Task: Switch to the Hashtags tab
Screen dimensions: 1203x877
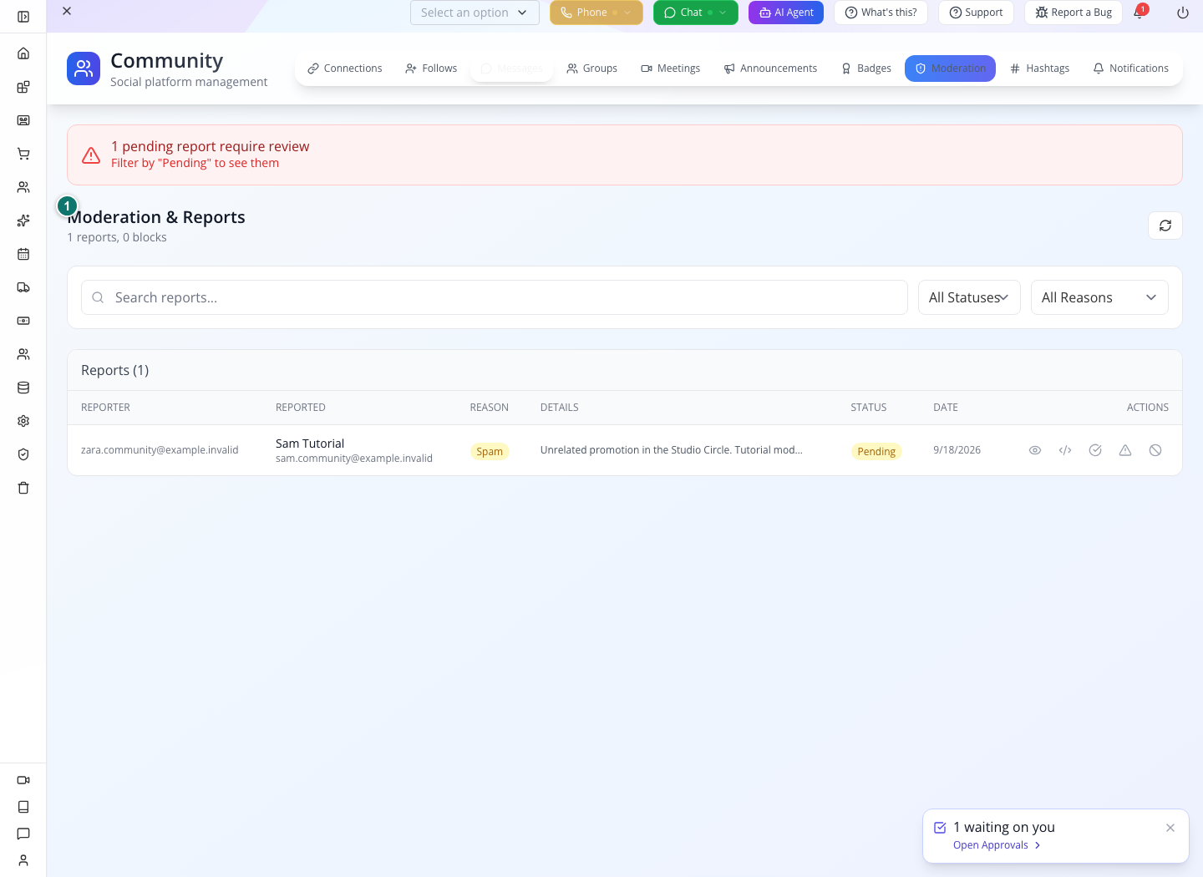Action: (x=1039, y=68)
